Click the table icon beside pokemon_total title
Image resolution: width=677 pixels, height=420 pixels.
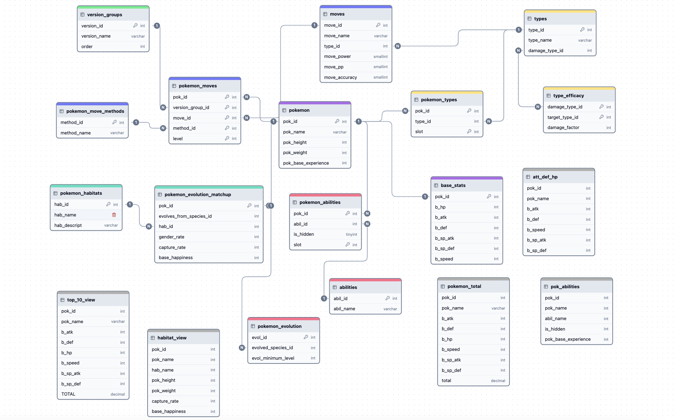(x=443, y=286)
